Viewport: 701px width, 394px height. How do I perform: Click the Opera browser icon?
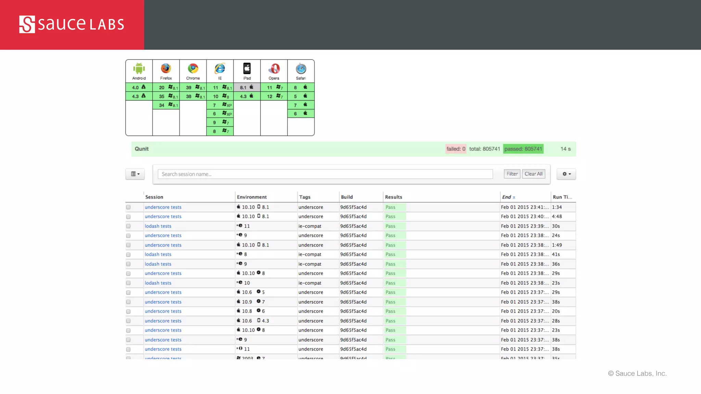pyautogui.click(x=274, y=69)
